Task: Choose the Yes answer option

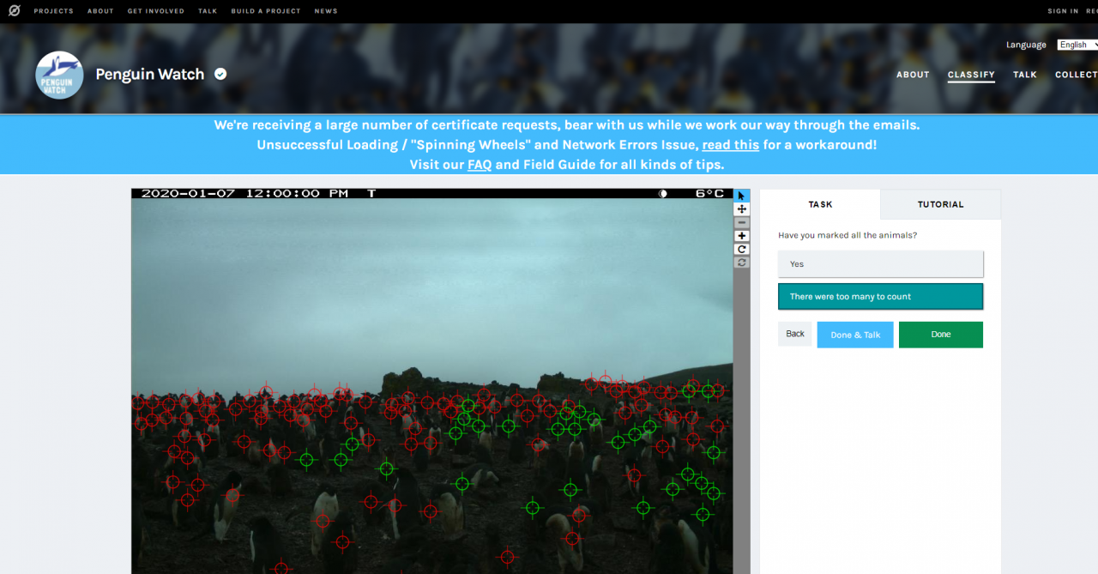Action: pyautogui.click(x=880, y=264)
